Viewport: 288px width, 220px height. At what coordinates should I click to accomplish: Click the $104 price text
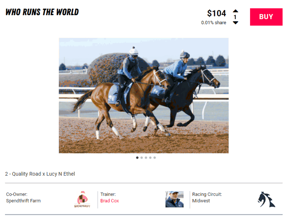216,14
